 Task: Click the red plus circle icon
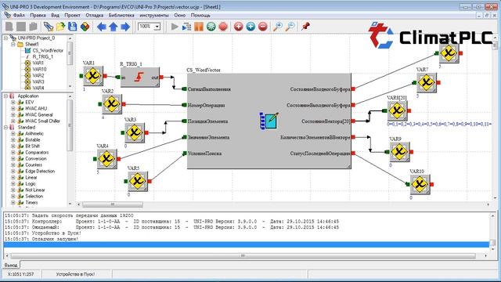pyautogui.click(x=238, y=27)
